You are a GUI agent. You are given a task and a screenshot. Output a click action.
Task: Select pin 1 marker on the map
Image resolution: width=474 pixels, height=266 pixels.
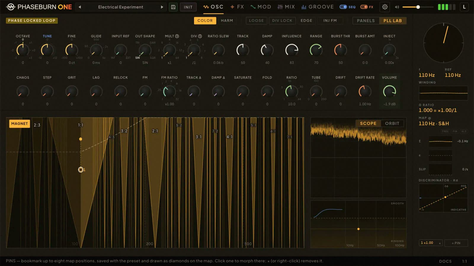coord(81,170)
